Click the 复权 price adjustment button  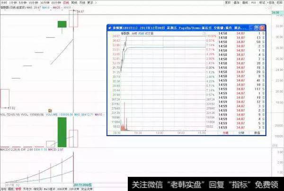coord(228,2)
